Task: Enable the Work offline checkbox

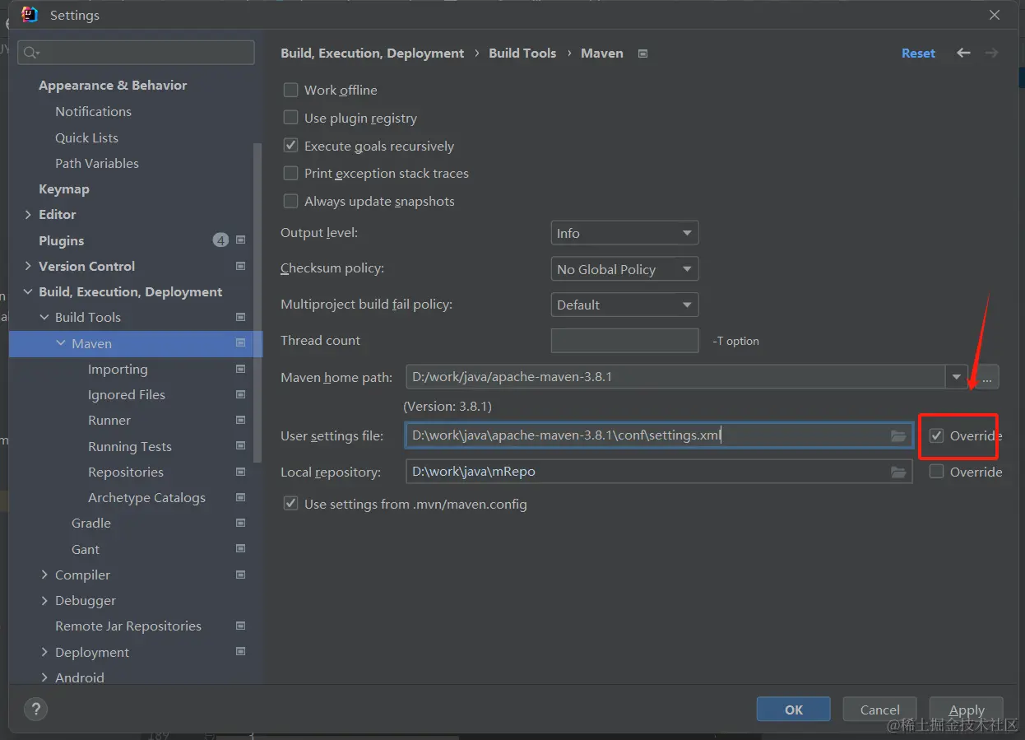Action: click(x=290, y=90)
